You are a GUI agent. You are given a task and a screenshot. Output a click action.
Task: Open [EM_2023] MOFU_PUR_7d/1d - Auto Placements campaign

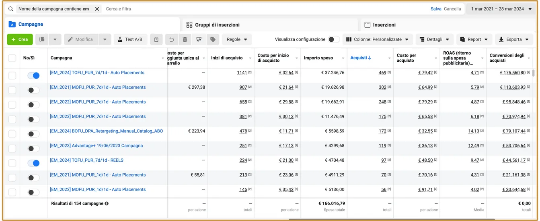point(98,117)
